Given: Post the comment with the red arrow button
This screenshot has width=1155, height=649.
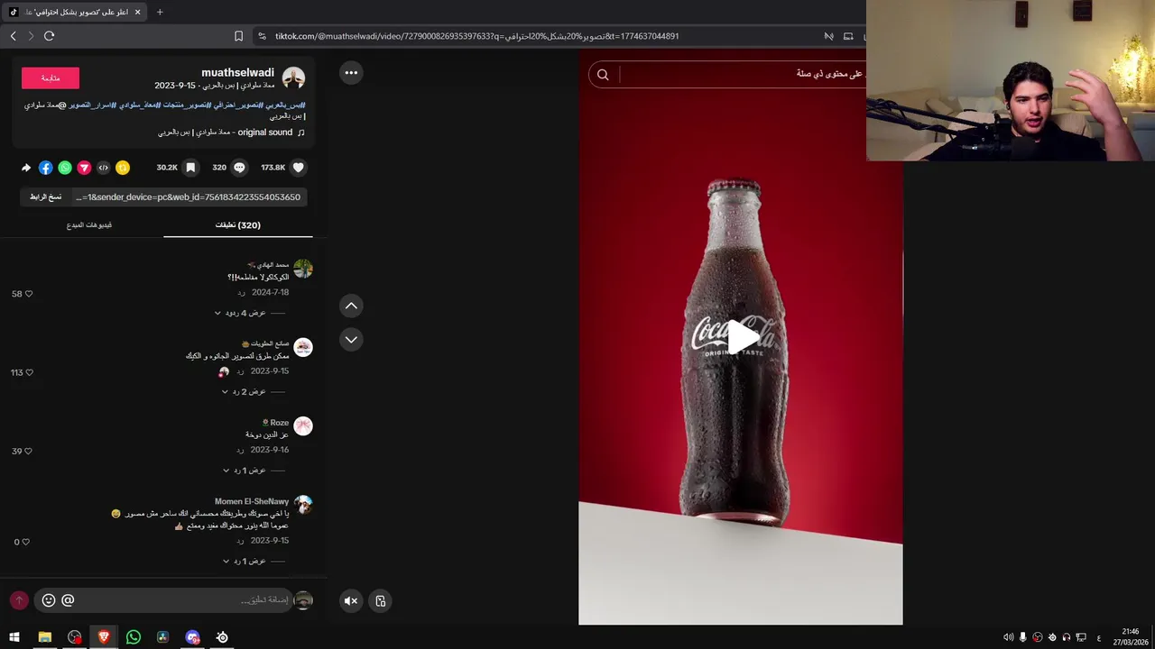Looking at the screenshot, I should [x=19, y=600].
